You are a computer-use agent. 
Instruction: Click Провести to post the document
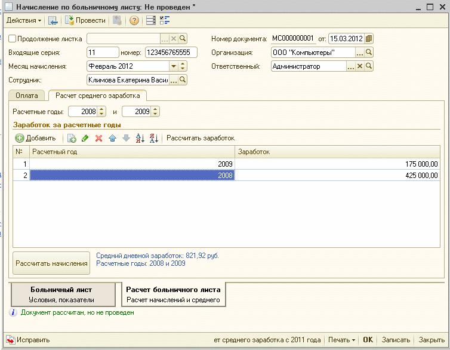coord(85,20)
